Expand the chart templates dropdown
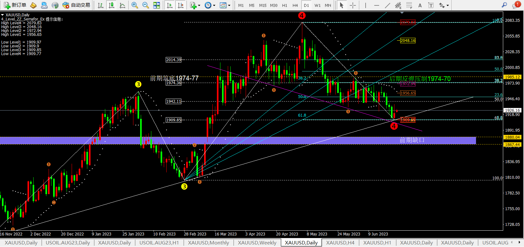This screenshot has height=247, width=524. click(x=225, y=5)
